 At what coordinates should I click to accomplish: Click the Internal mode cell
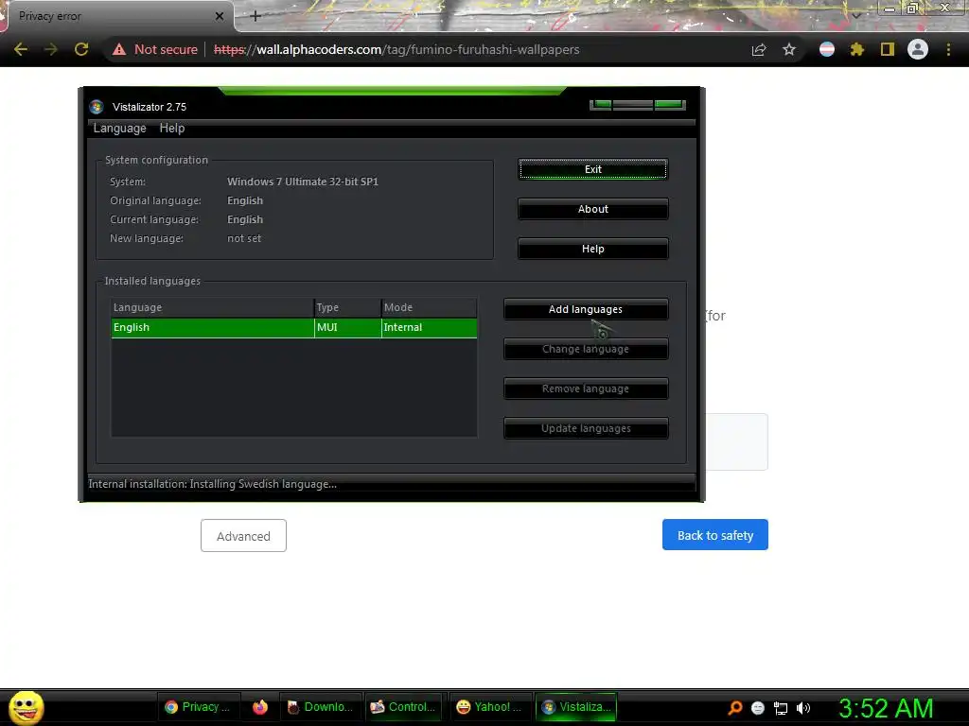pyautogui.click(x=429, y=328)
